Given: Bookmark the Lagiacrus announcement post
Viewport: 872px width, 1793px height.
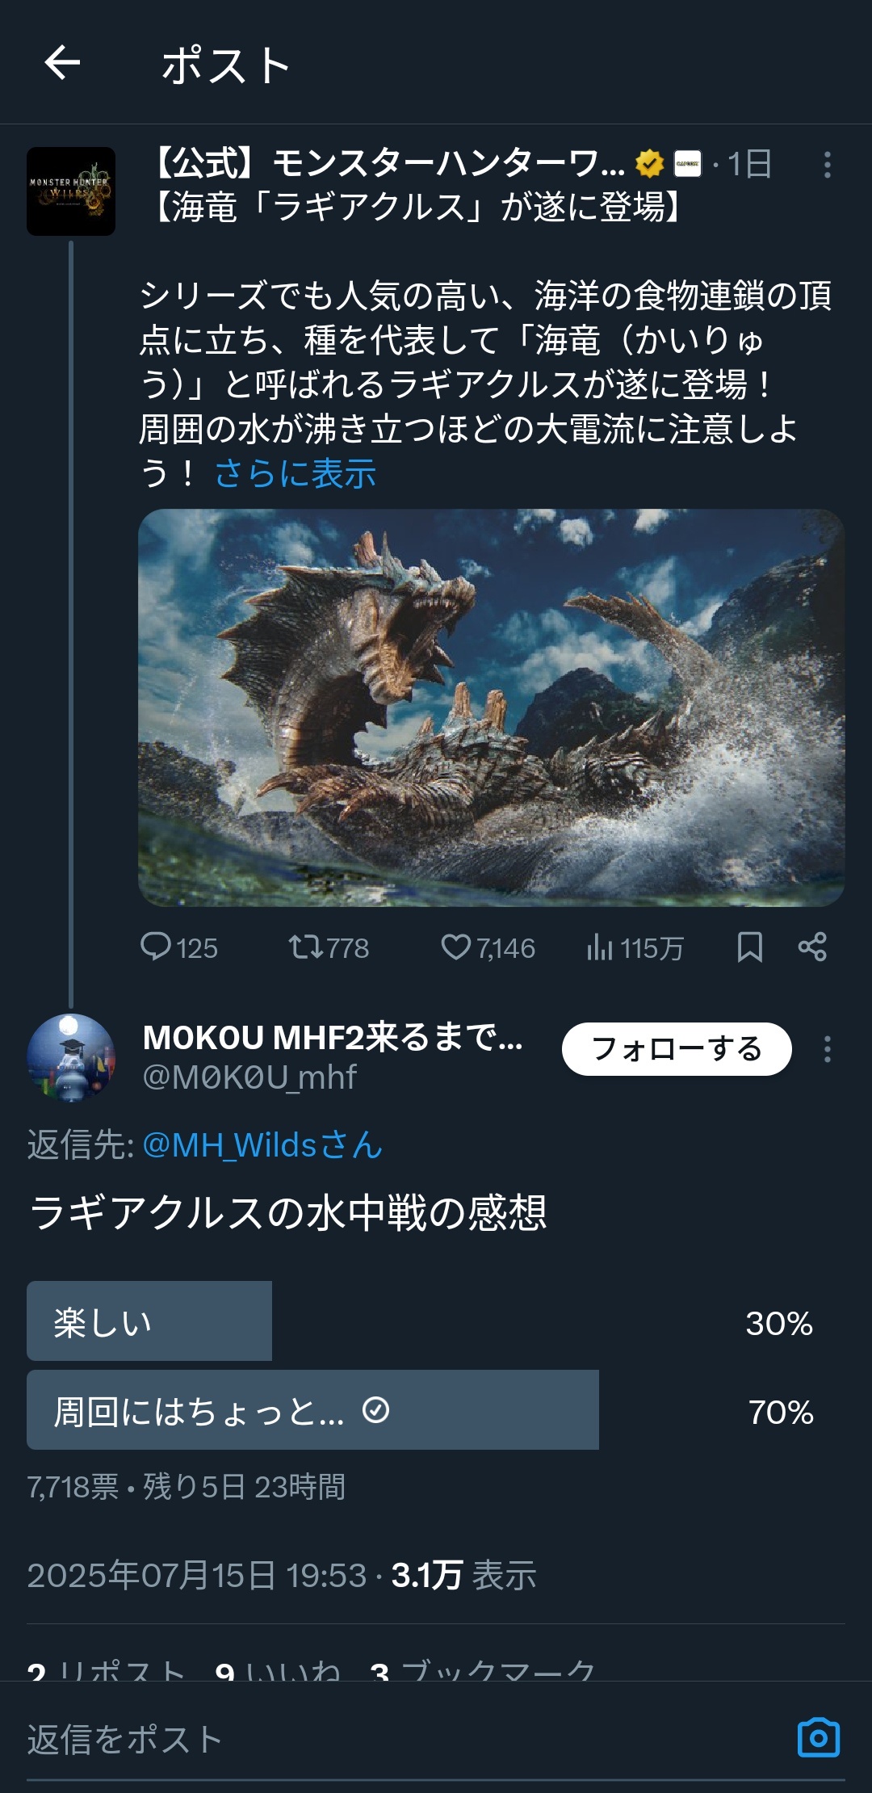Looking at the screenshot, I should click(750, 947).
